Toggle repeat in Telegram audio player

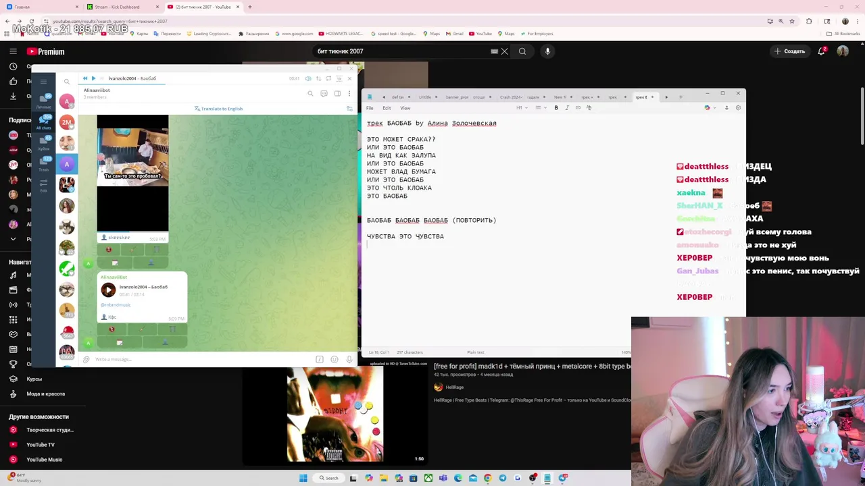(328, 79)
